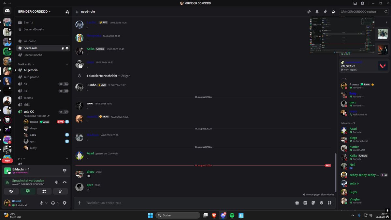Select the welcome channel
391x220 pixels.
(43, 41)
